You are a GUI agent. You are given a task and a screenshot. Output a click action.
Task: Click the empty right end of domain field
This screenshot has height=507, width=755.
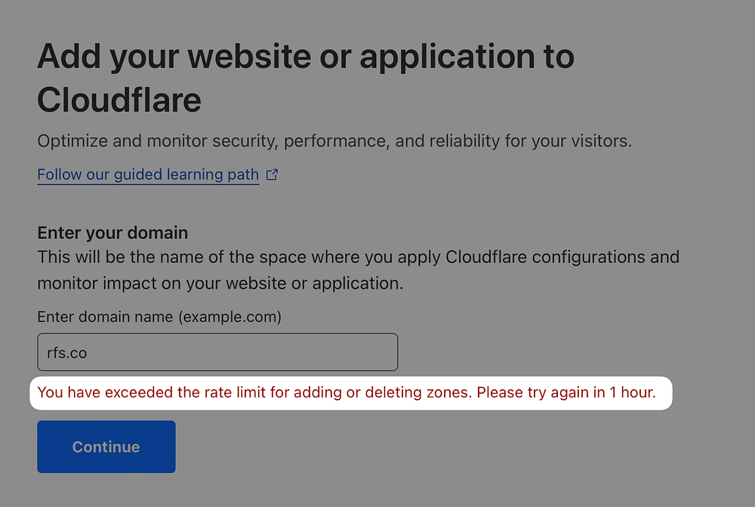point(362,352)
